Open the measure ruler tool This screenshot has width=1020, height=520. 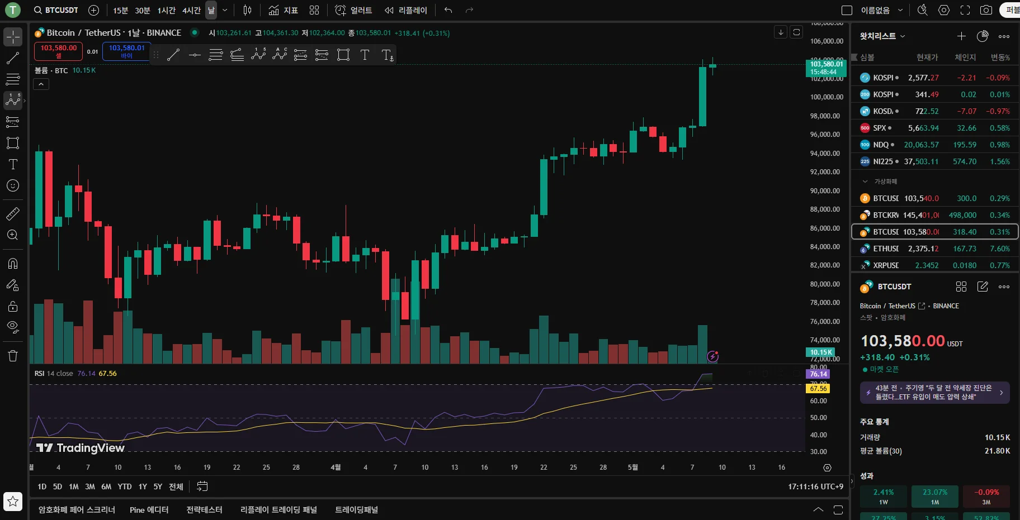point(12,214)
